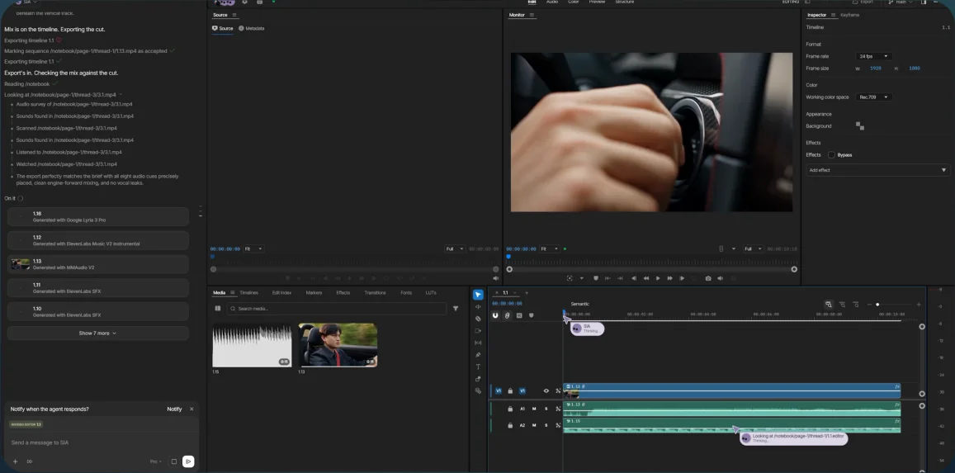Capture a frame with camera icon
This screenshot has width=955, height=473.
[707, 278]
